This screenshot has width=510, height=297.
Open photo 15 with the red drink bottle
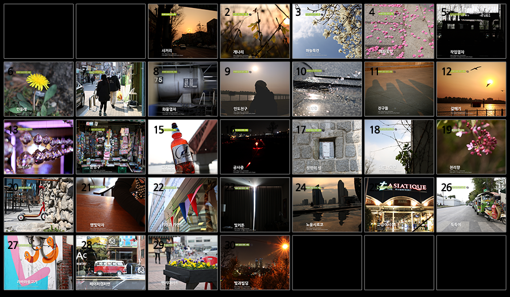point(182,147)
